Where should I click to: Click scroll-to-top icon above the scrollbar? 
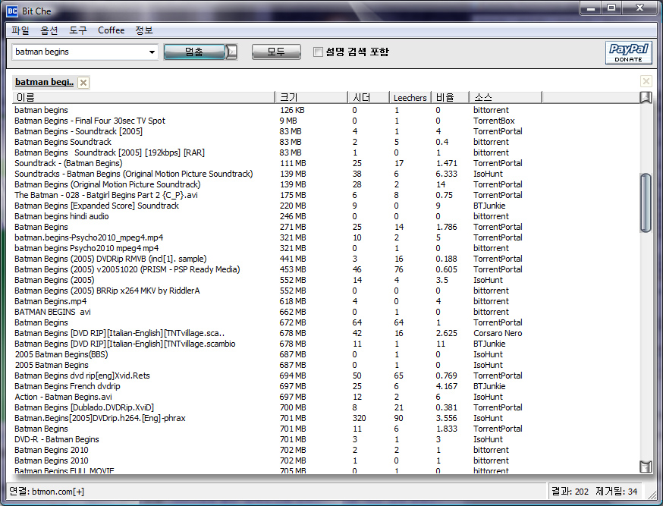click(646, 98)
